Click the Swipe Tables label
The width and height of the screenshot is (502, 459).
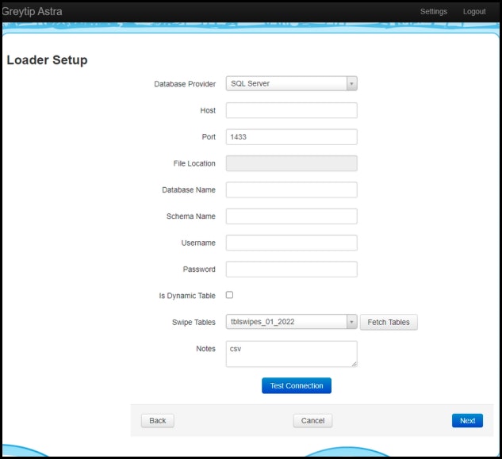pyautogui.click(x=194, y=323)
